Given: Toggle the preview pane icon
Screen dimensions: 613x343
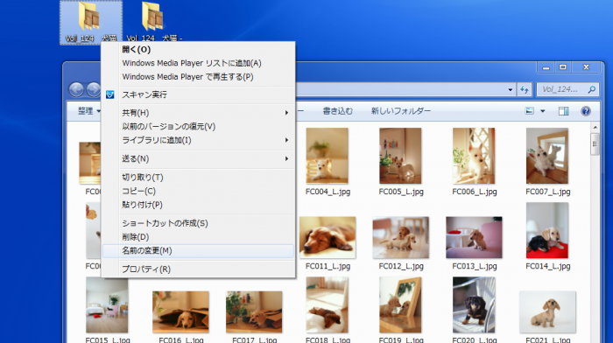Looking at the screenshot, I should pyautogui.click(x=563, y=111).
